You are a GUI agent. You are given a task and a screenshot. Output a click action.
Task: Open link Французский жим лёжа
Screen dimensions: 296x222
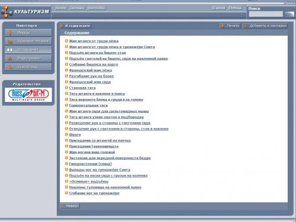91,70
